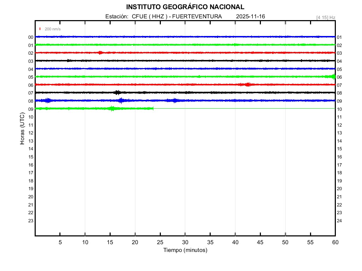Click the right-side hour label 24

click(339, 221)
